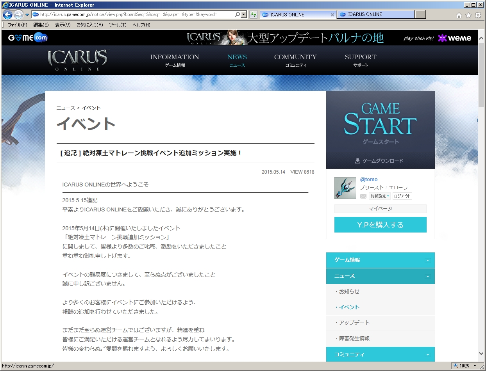Open the ヘルプ(H) menu
Viewport: 486px width, 371px height.
click(x=141, y=25)
